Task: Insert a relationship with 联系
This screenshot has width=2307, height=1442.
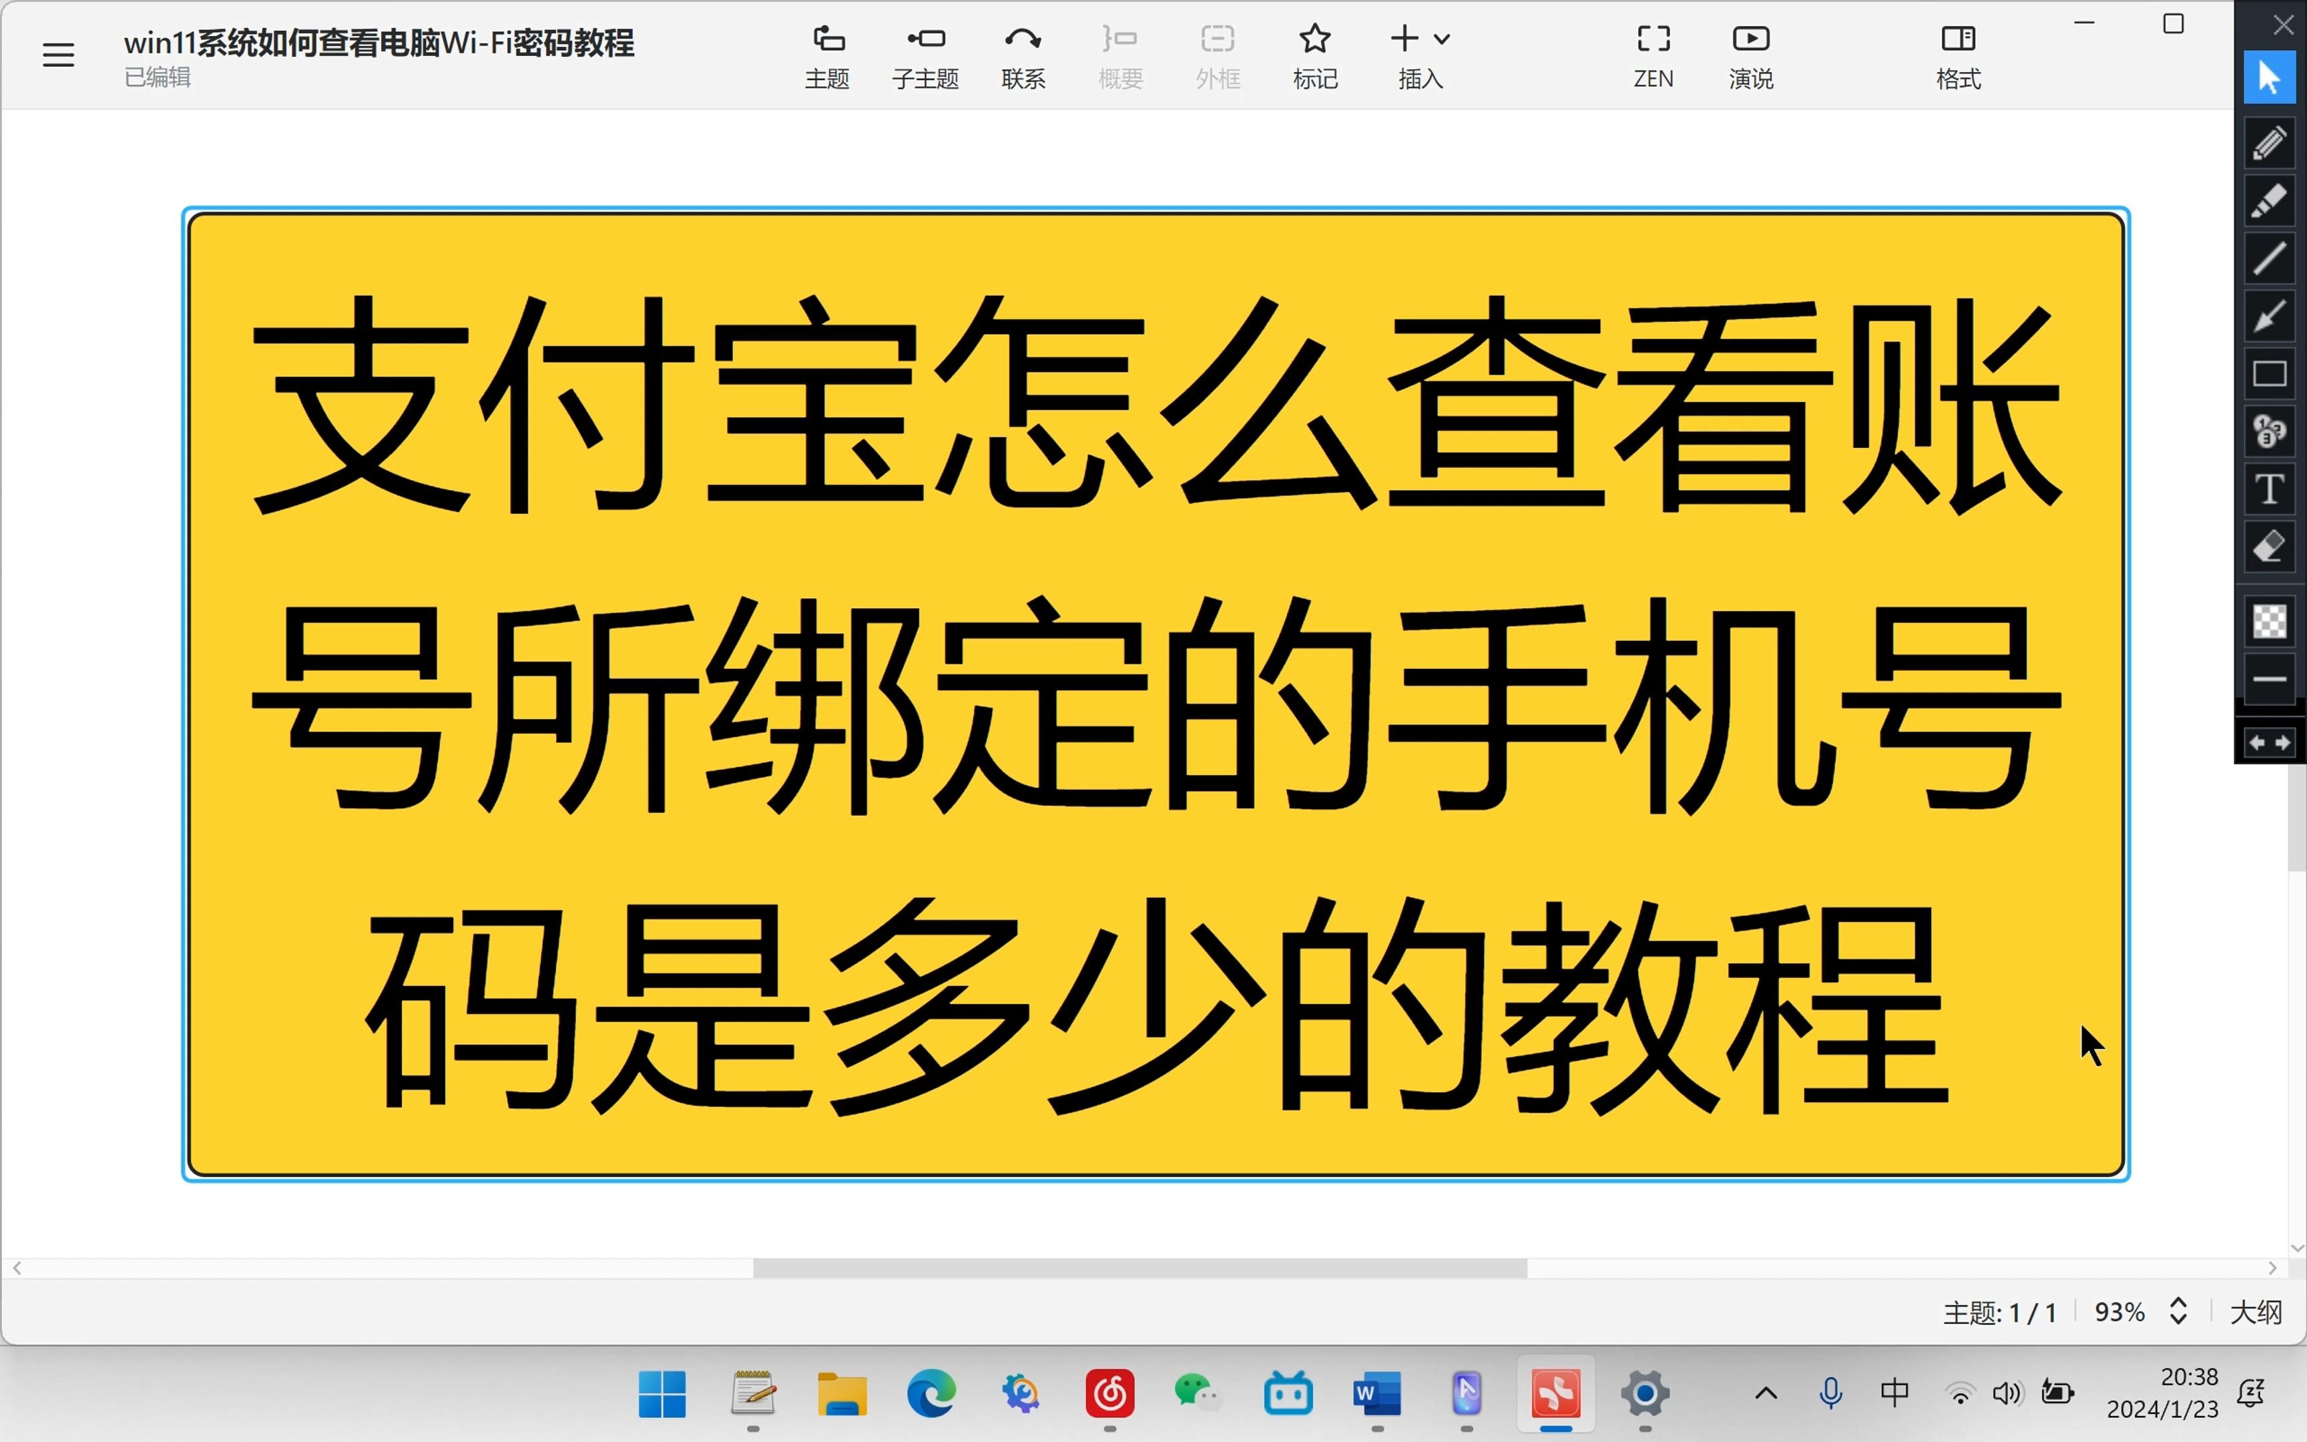Action: point(1023,57)
